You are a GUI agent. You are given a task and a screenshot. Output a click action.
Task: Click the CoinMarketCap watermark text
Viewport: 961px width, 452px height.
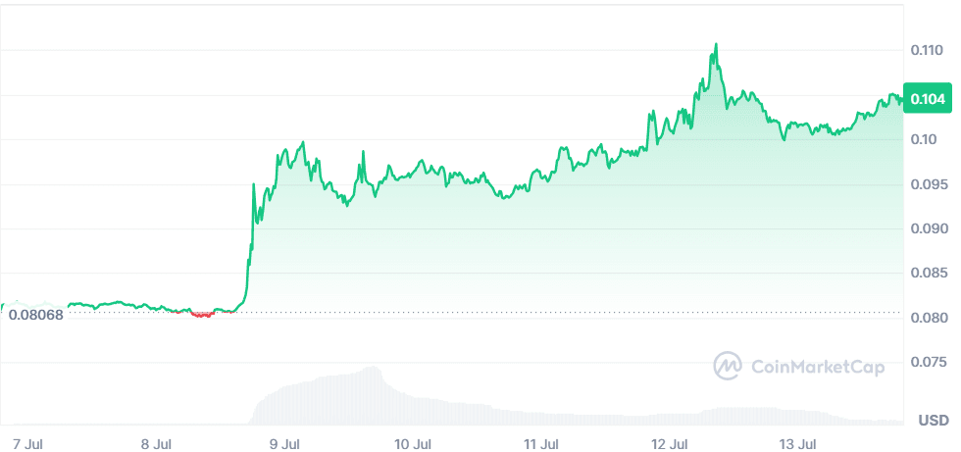(817, 367)
